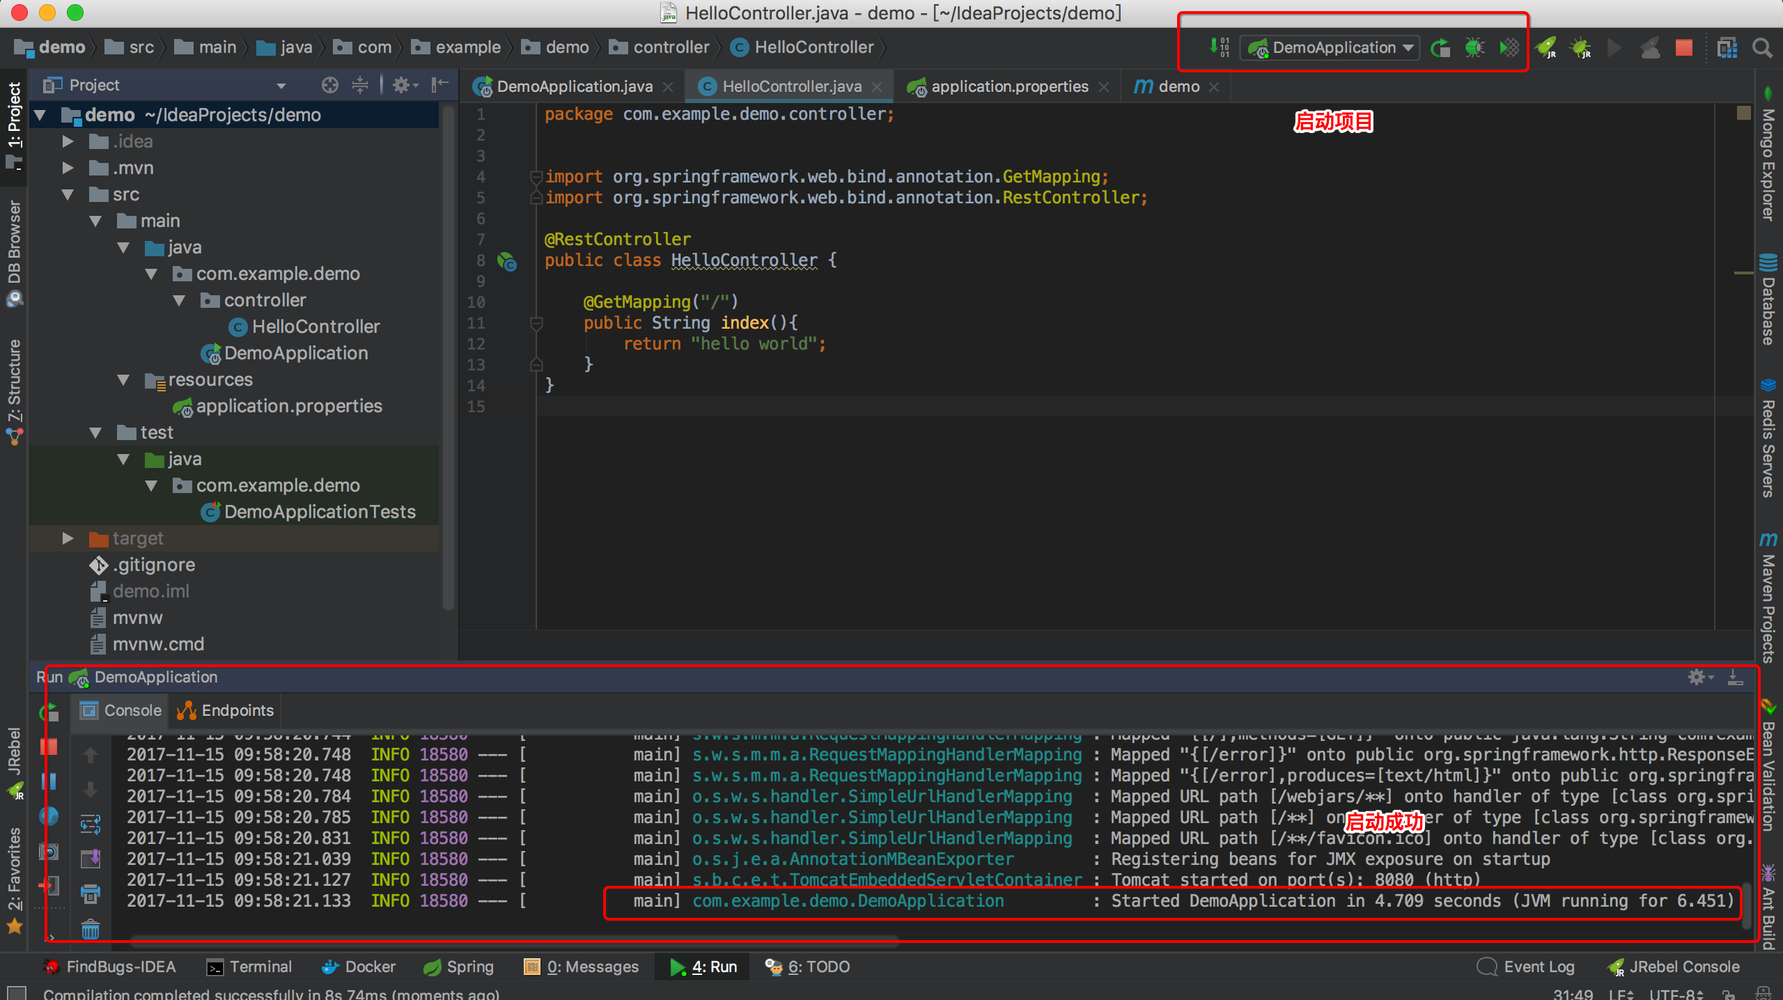
Task: Click the Search Everywhere magnifier icon
Action: pyautogui.click(x=1762, y=47)
